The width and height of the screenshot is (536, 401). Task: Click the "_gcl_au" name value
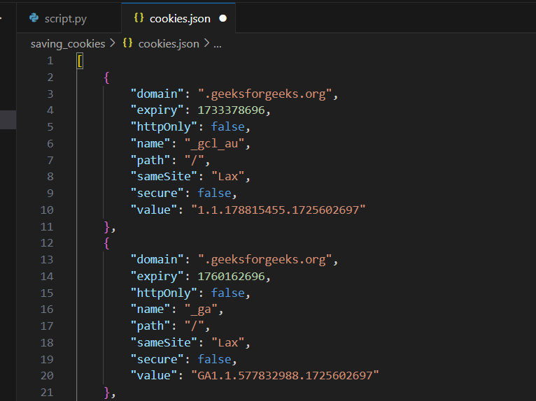(214, 144)
